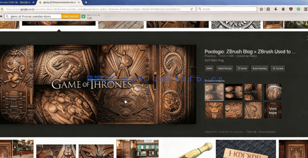Click the green checkmark icon beside search

[83, 16]
